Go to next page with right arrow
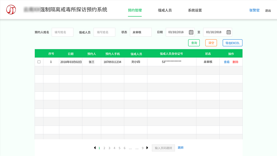 [x=147, y=148]
